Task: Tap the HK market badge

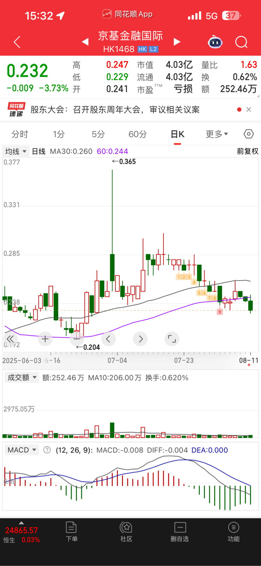Action: [x=142, y=49]
